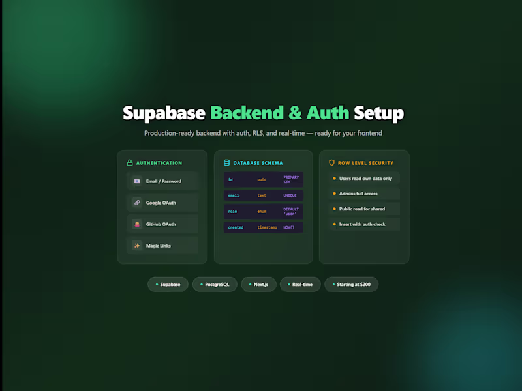The width and height of the screenshot is (522, 391).
Task: Click the Row Level Security shield icon
Action: pos(331,162)
